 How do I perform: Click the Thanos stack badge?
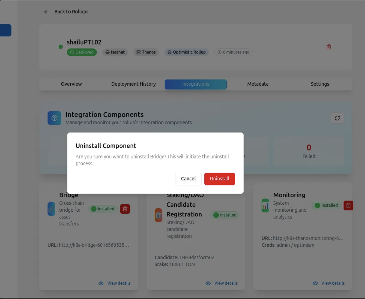tap(146, 52)
